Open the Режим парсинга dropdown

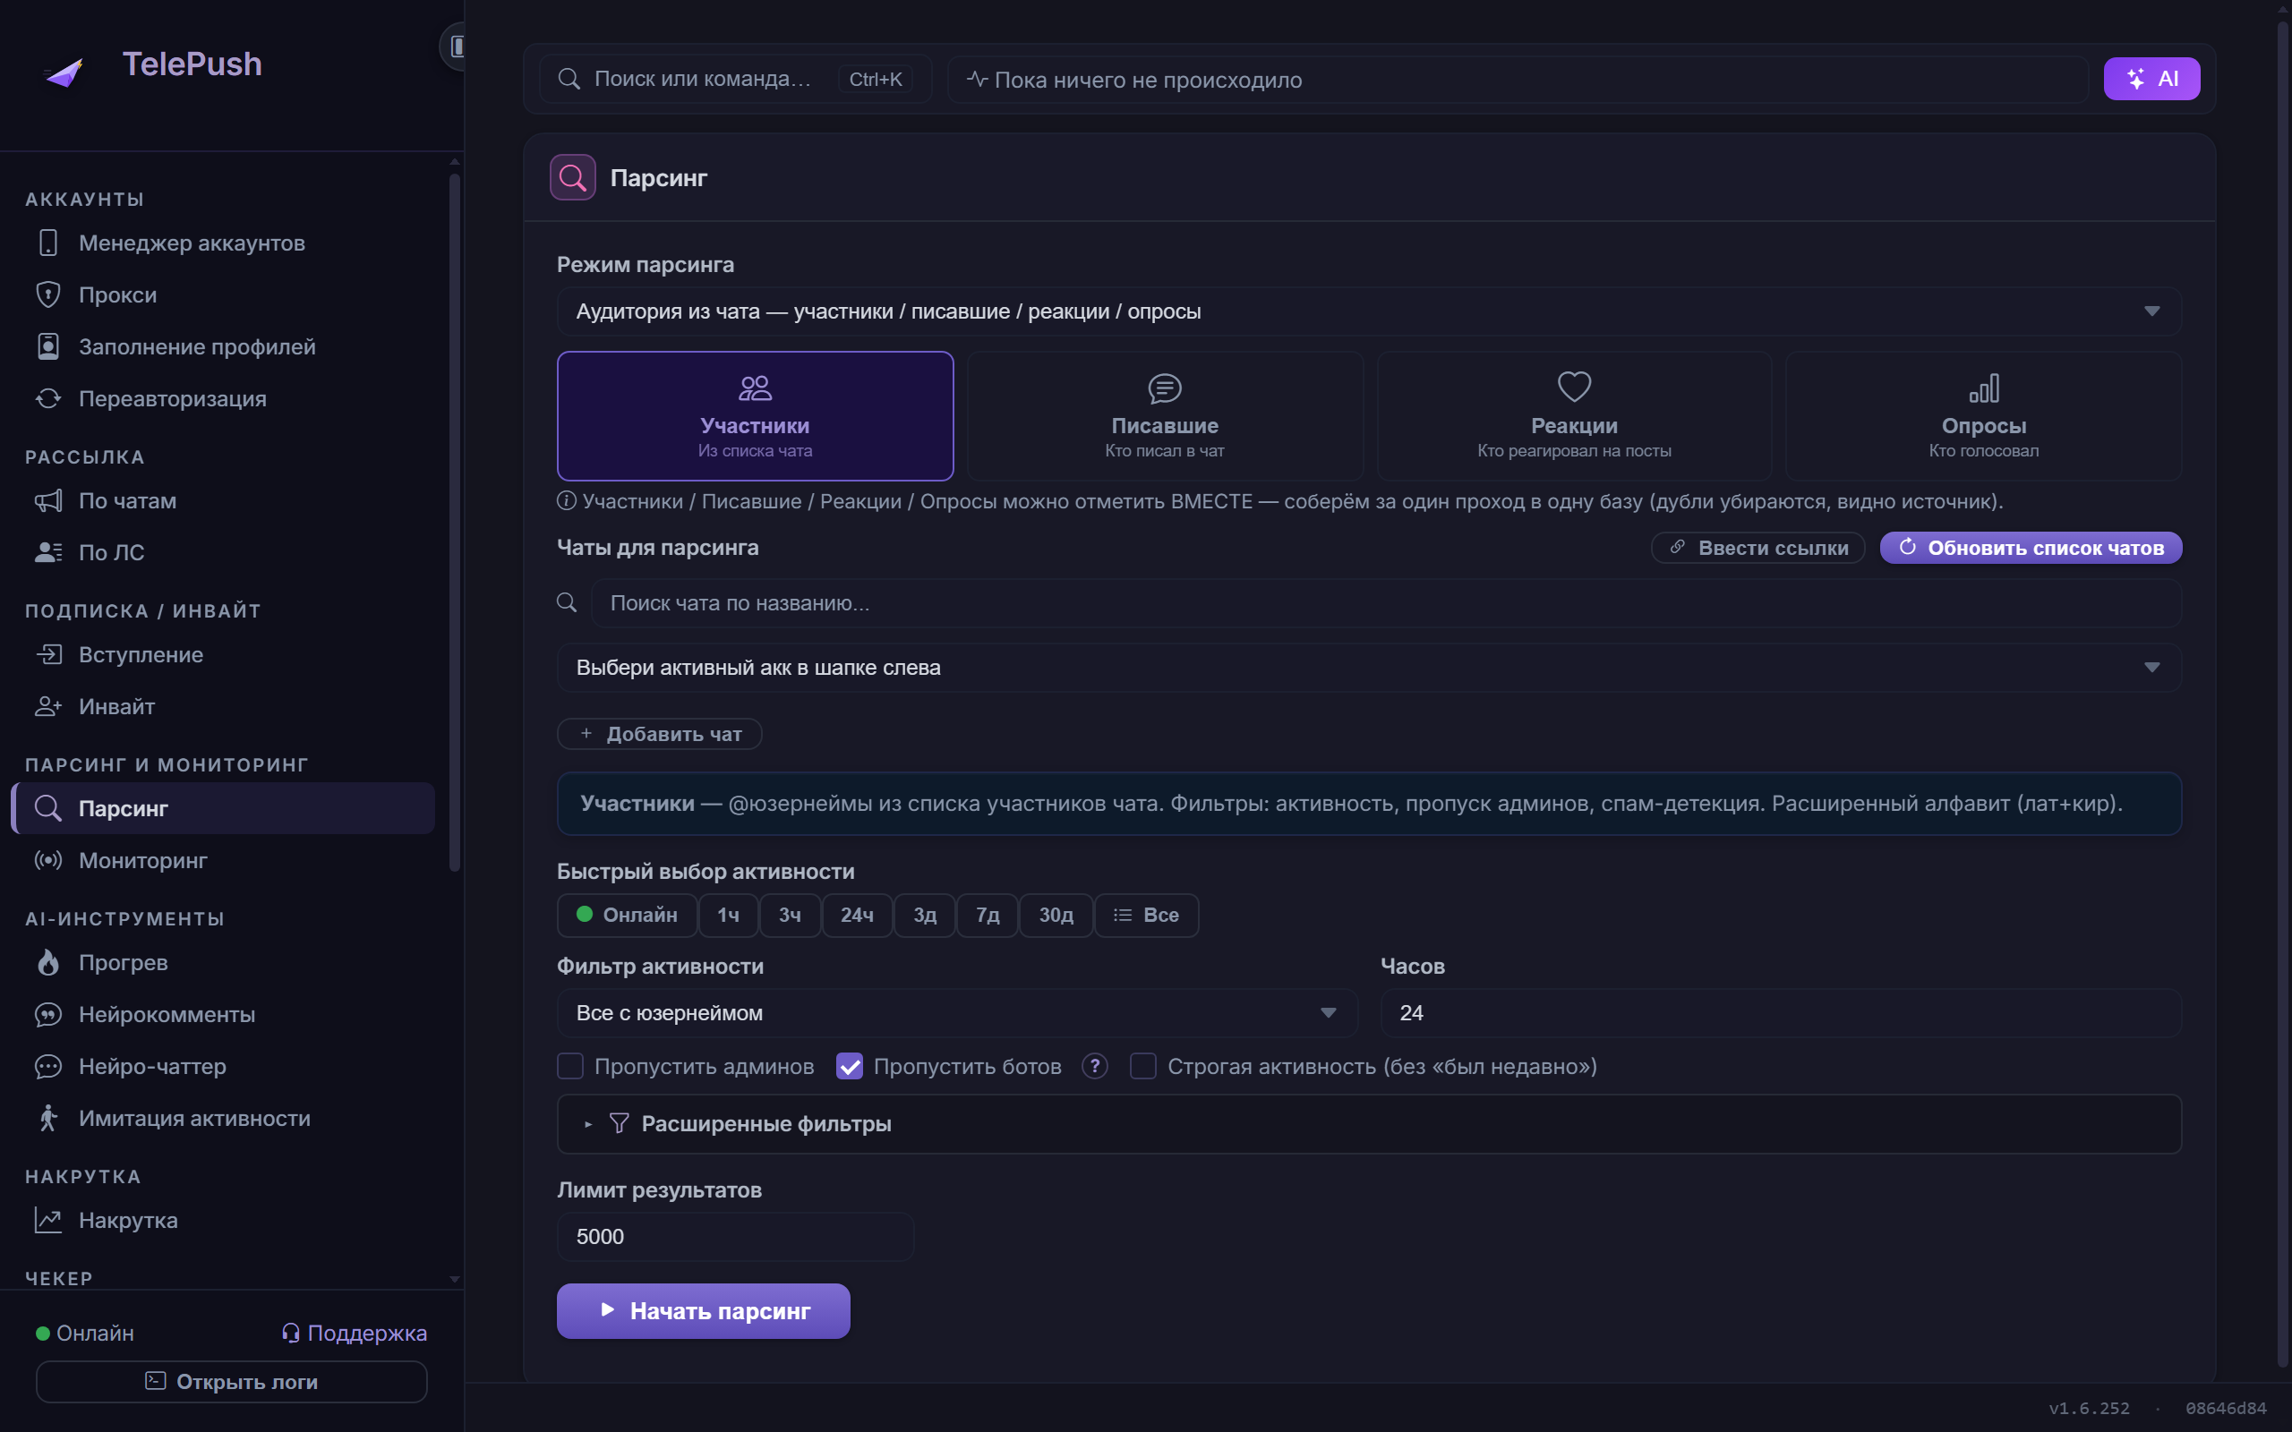(1370, 311)
